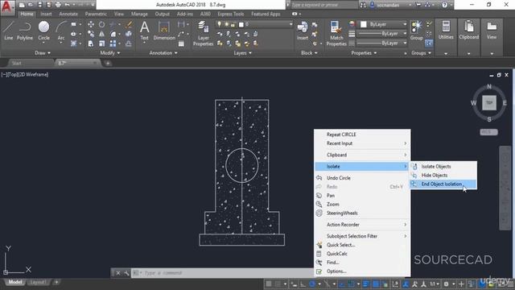Open the ByLayer color dropdown
Image resolution: width=515 pixels, height=290 pixels.
click(405, 24)
